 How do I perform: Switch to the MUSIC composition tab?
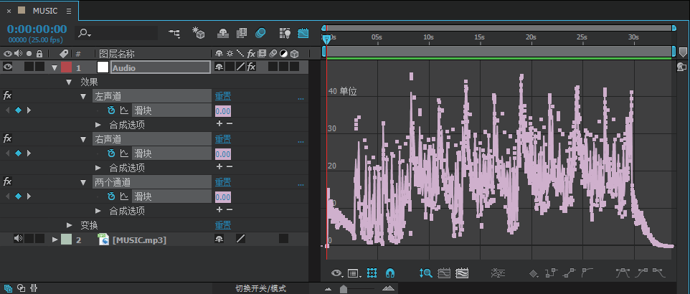pyautogui.click(x=45, y=11)
